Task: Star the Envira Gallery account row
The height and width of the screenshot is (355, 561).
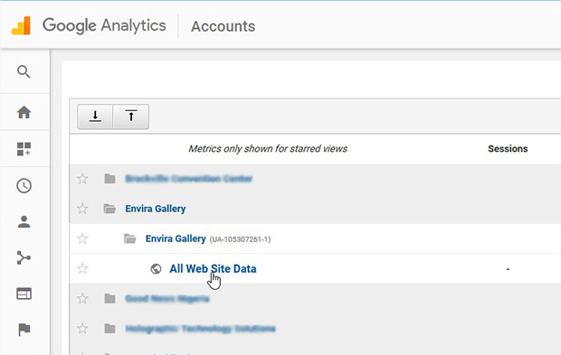Action: (82, 209)
